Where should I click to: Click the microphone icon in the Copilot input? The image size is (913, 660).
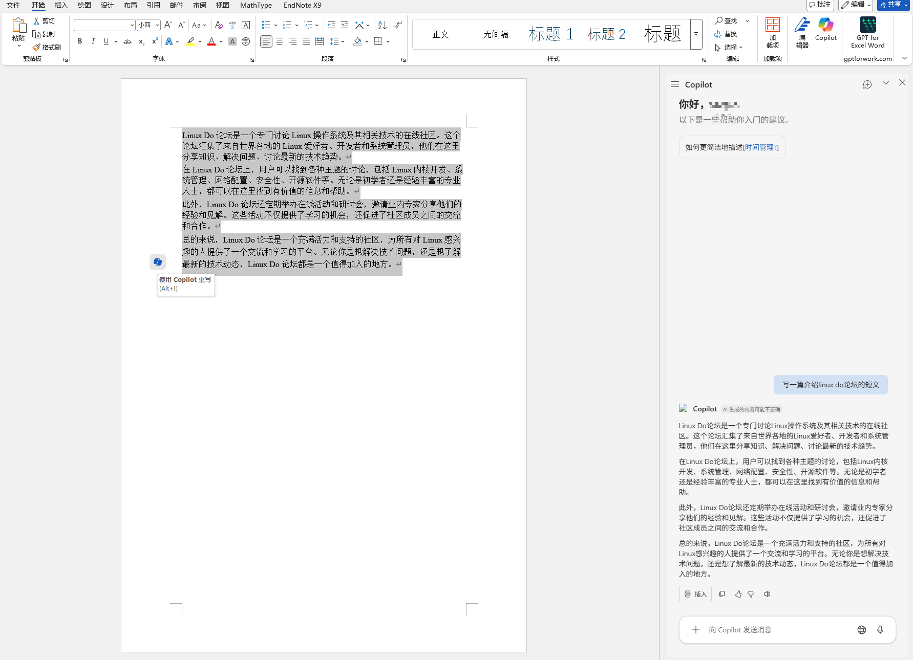coord(880,630)
